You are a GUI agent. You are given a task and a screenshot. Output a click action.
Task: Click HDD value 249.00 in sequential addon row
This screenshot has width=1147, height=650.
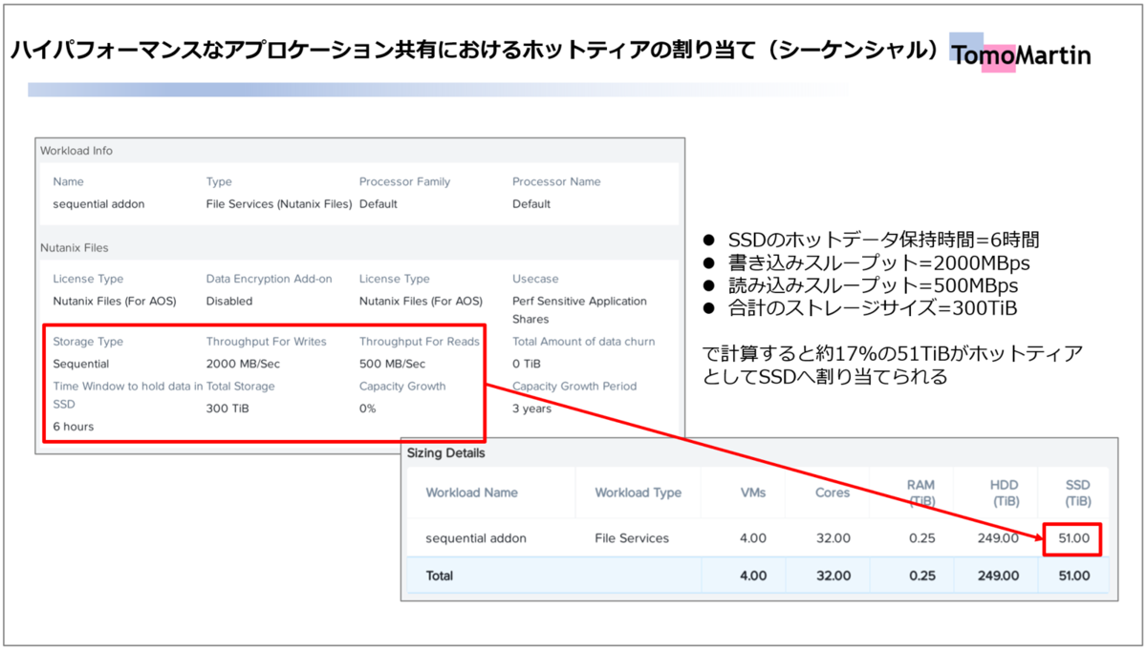(x=999, y=538)
